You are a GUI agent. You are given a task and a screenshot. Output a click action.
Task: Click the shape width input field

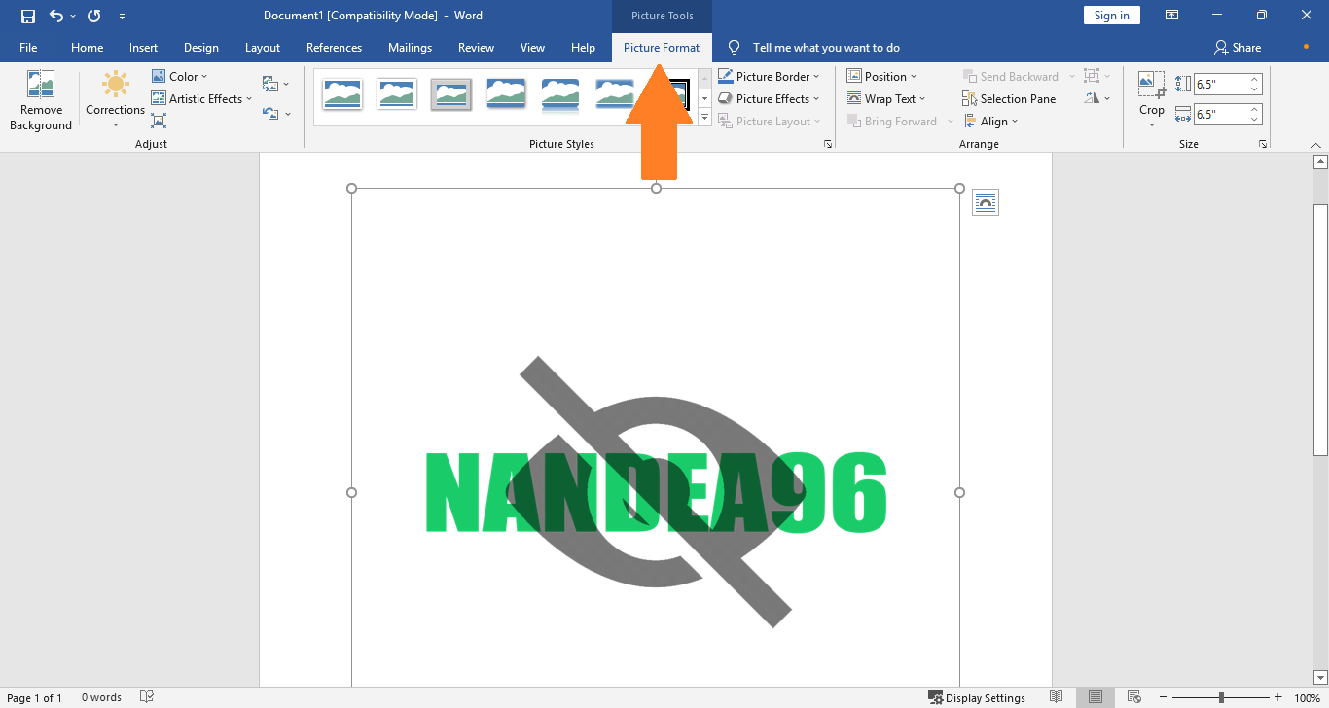tap(1220, 114)
